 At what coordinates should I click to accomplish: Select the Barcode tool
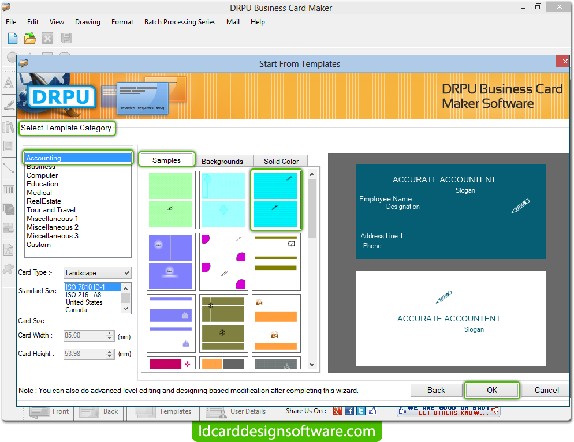pyautogui.click(x=9, y=190)
